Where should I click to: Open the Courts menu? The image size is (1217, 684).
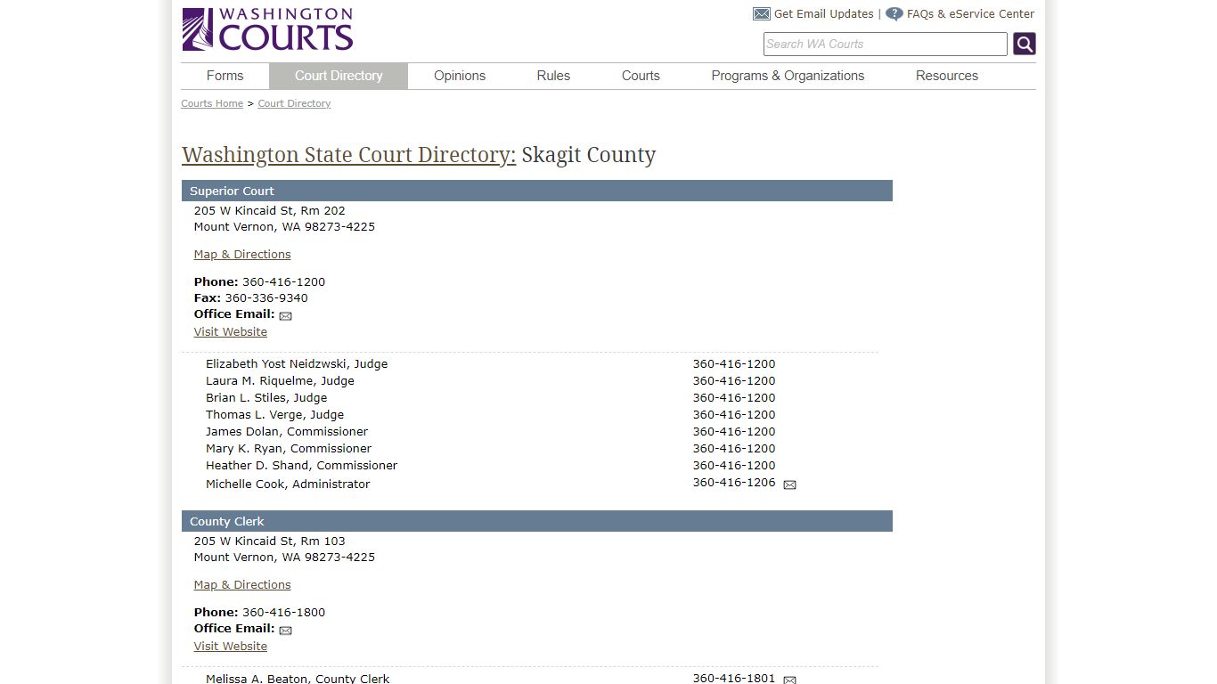coord(641,76)
